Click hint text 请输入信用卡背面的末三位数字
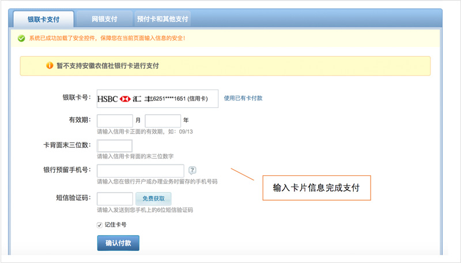The height and width of the screenshot is (263, 461). click(x=135, y=156)
